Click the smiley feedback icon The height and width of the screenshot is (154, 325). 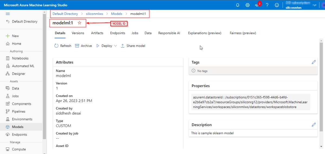(277, 5)
